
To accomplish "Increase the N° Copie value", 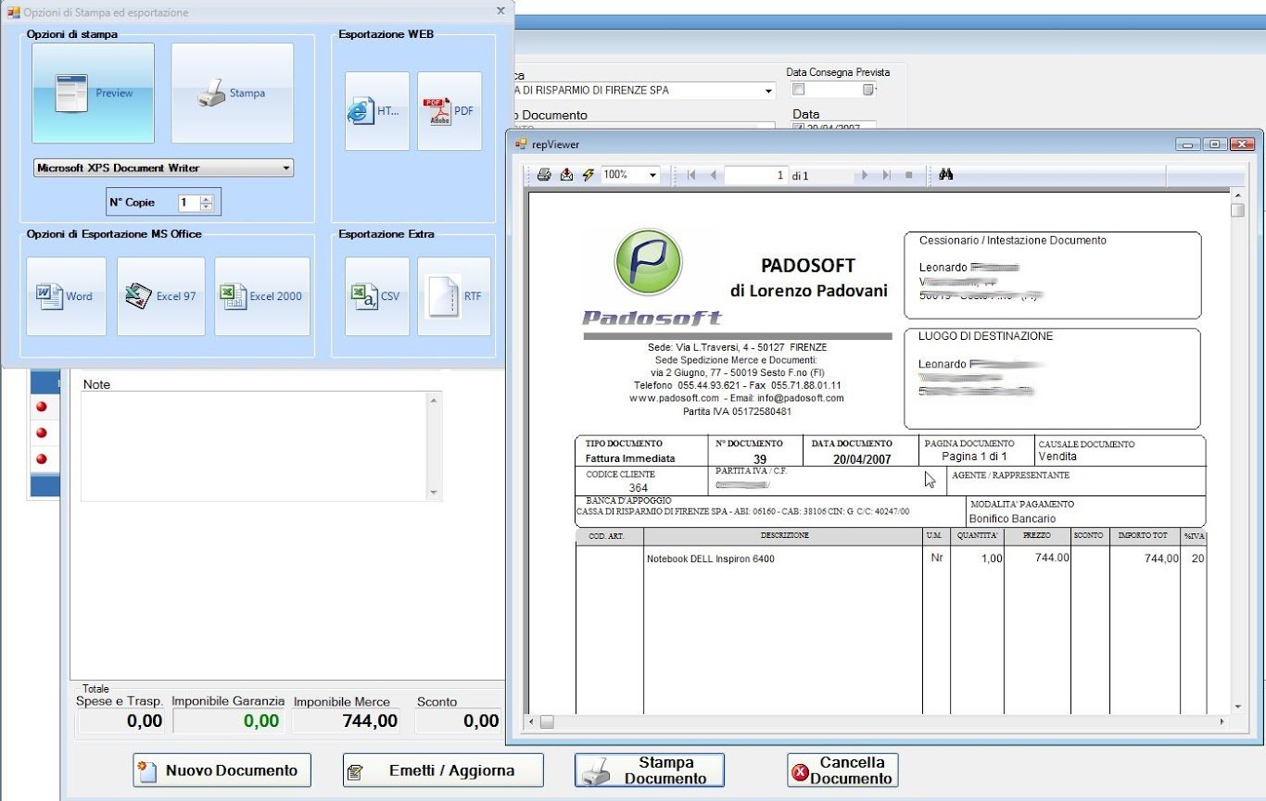I will [x=207, y=198].
